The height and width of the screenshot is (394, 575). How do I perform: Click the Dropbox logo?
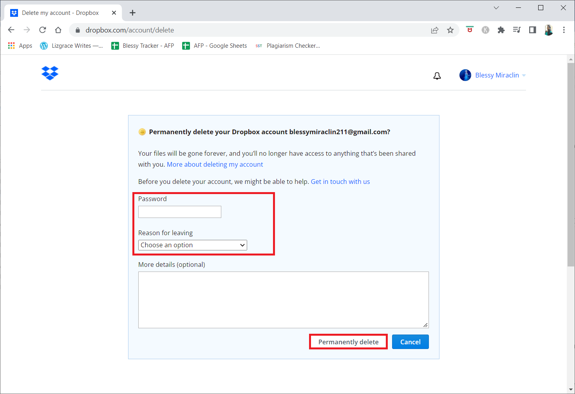coord(50,73)
